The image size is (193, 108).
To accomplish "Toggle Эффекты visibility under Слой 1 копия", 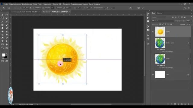I will (158, 49).
